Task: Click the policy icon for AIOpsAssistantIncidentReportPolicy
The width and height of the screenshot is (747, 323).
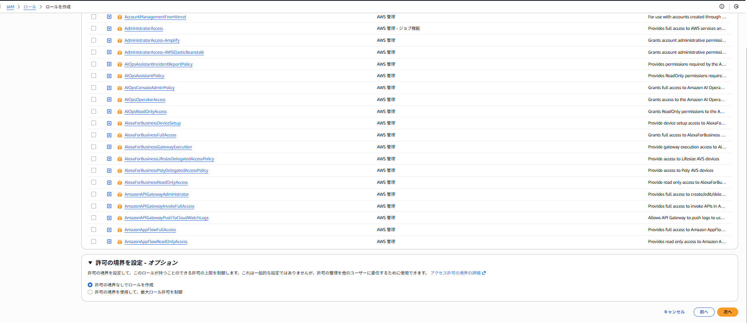Action: tap(120, 64)
